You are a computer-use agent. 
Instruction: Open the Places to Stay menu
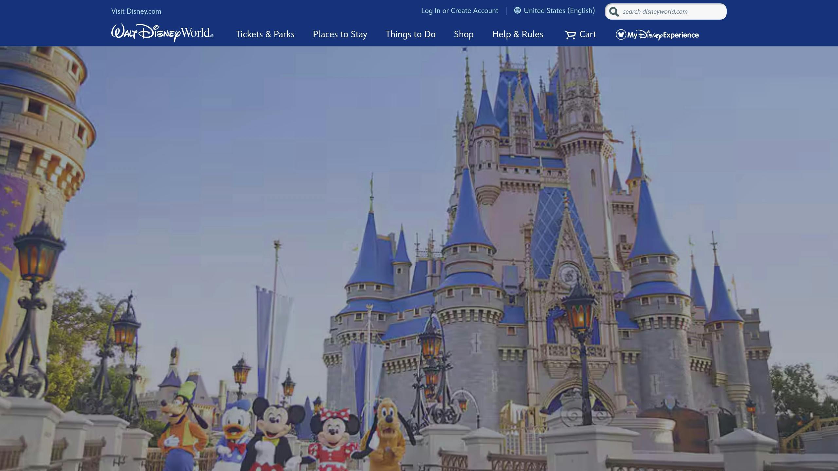pos(340,34)
